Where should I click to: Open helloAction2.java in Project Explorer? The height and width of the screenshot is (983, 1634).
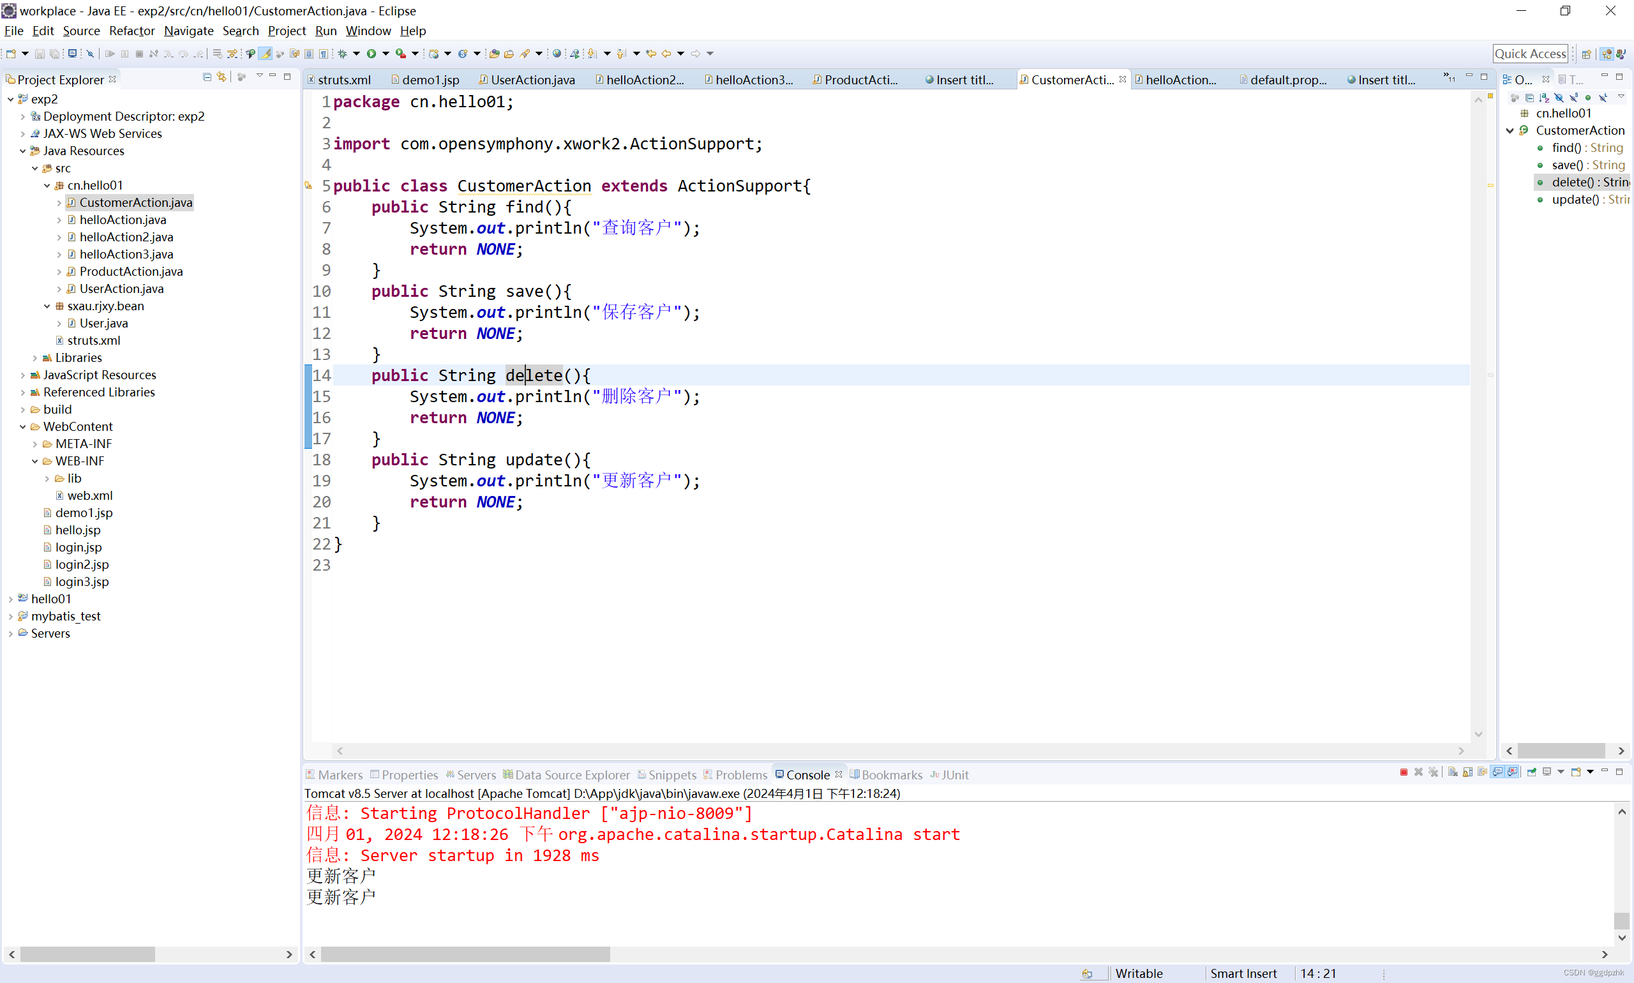126,237
